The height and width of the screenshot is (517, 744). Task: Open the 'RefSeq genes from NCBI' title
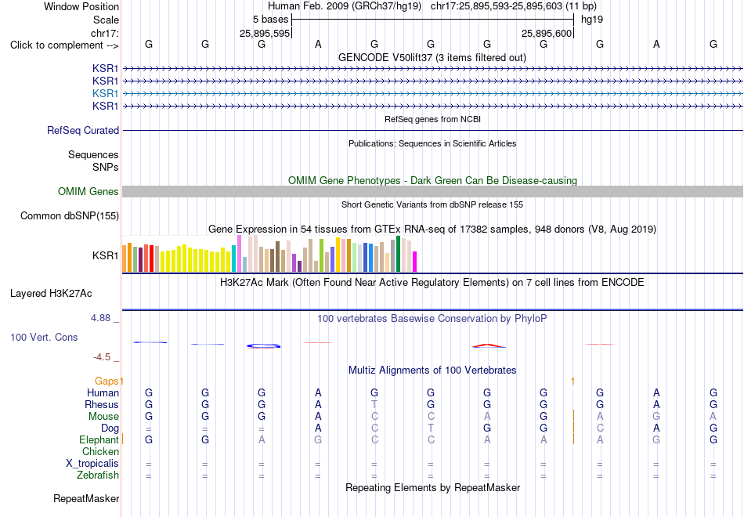pyautogui.click(x=432, y=119)
